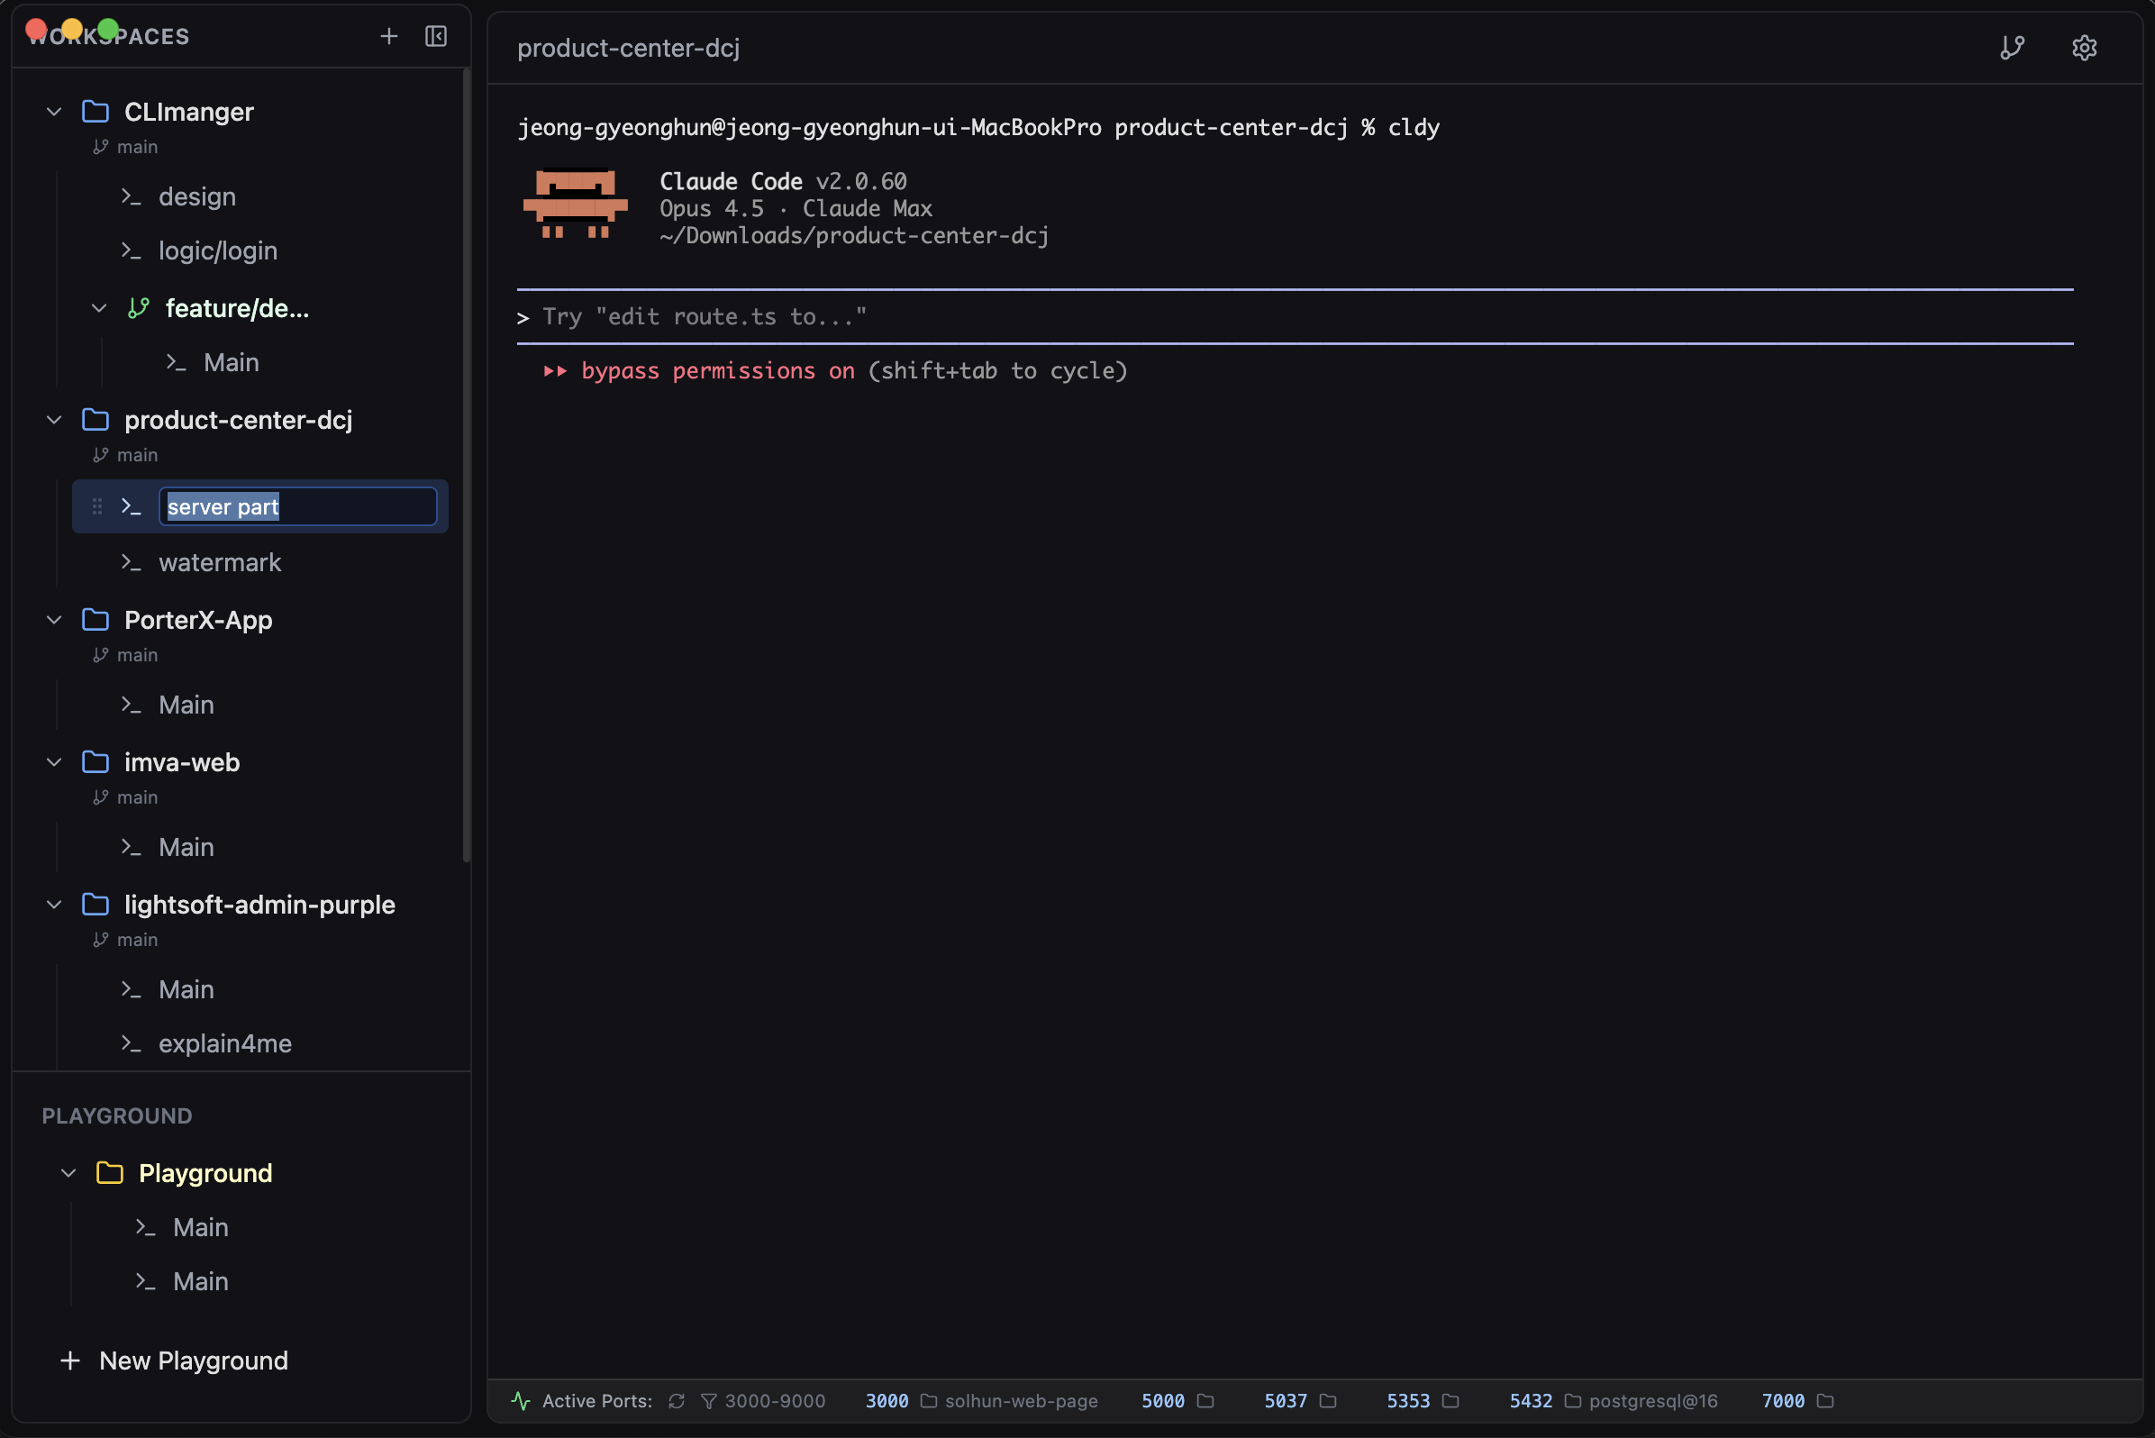The height and width of the screenshot is (1438, 2155).
Task: Open the settings gear in the terminal header
Action: click(x=2084, y=48)
